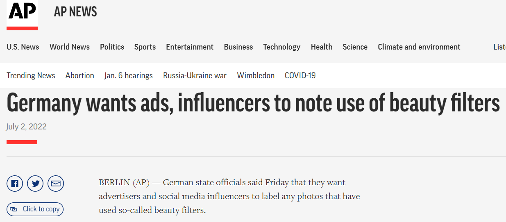Image resolution: width=506 pixels, height=222 pixels.
Task: Open Entertainment menu item
Action: pyautogui.click(x=190, y=47)
